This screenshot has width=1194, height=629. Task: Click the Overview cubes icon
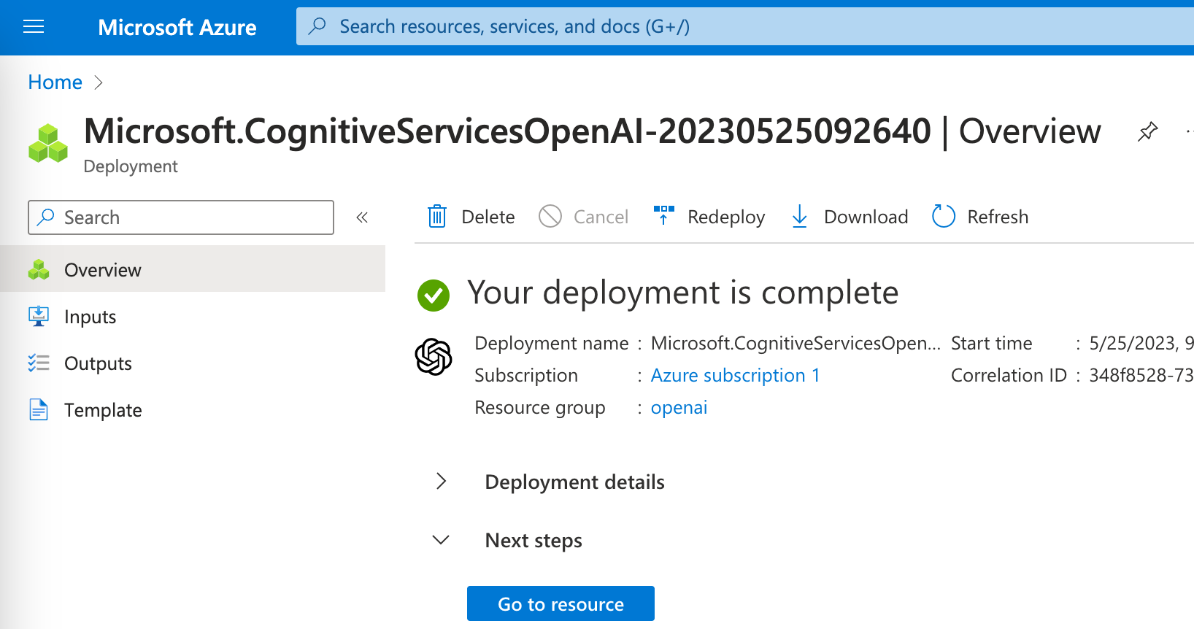tap(39, 270)
